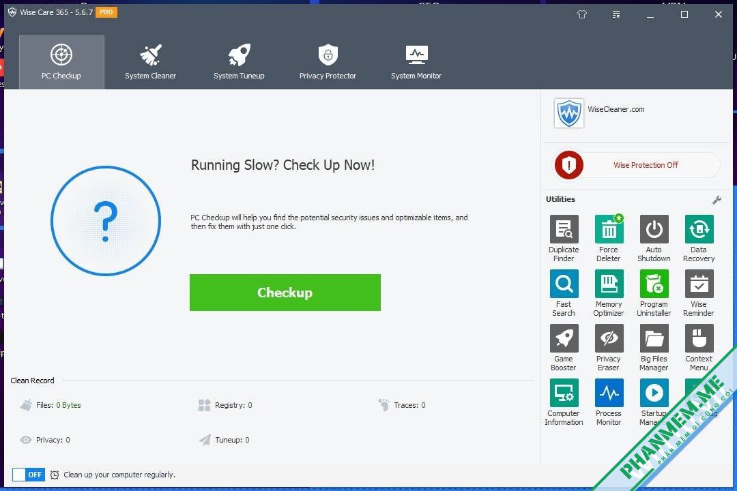Open the System Tuneup tab

(x=239, y=62)
